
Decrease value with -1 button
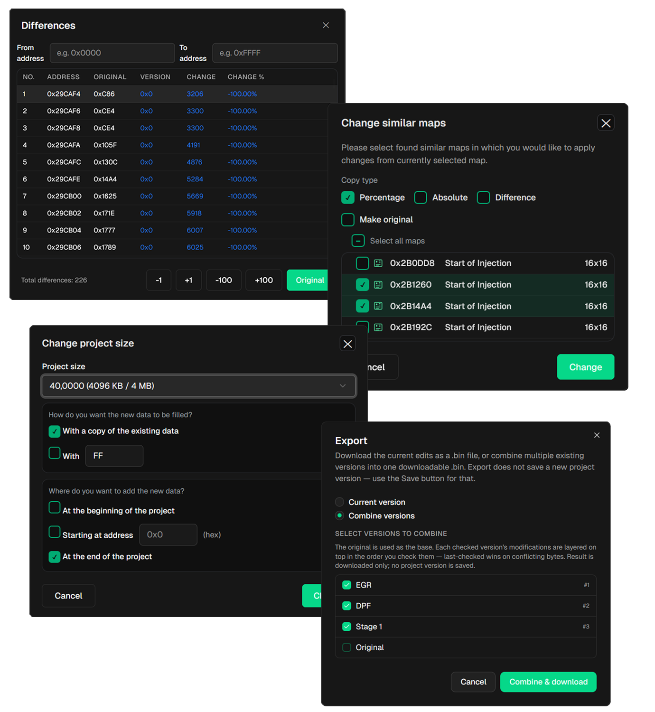click(159, 280)
